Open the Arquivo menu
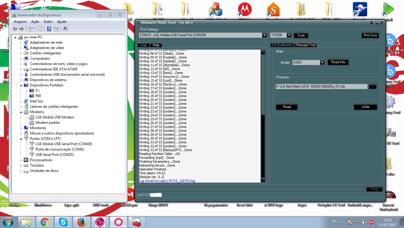Screen dimensions: 404x228 tap(20, 22)
